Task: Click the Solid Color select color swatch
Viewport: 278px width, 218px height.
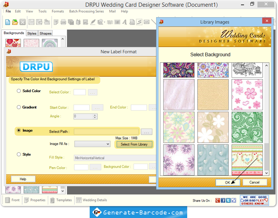Action: click(x=80, y=92)
